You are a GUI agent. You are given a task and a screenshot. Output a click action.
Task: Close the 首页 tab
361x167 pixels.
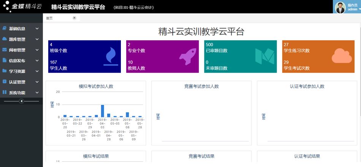[74, 18]
